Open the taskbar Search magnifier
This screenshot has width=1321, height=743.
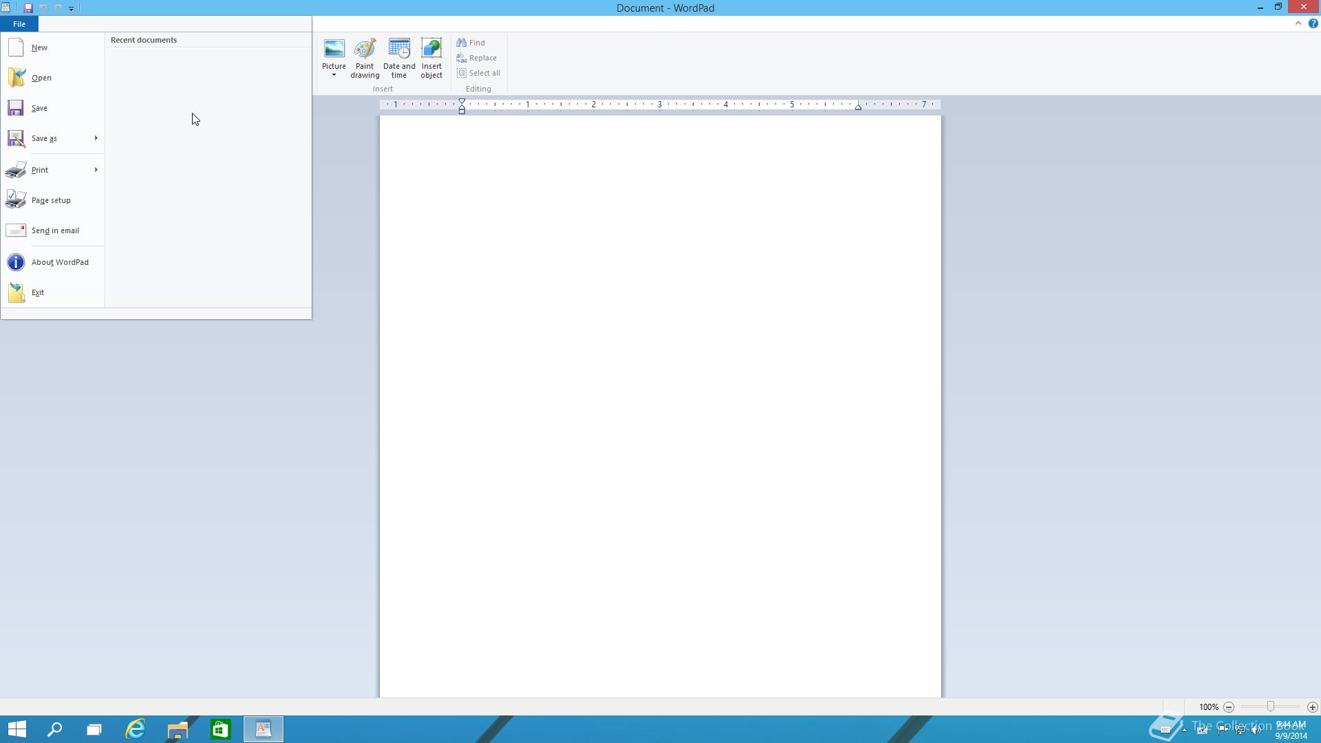[x=54, y=729]
